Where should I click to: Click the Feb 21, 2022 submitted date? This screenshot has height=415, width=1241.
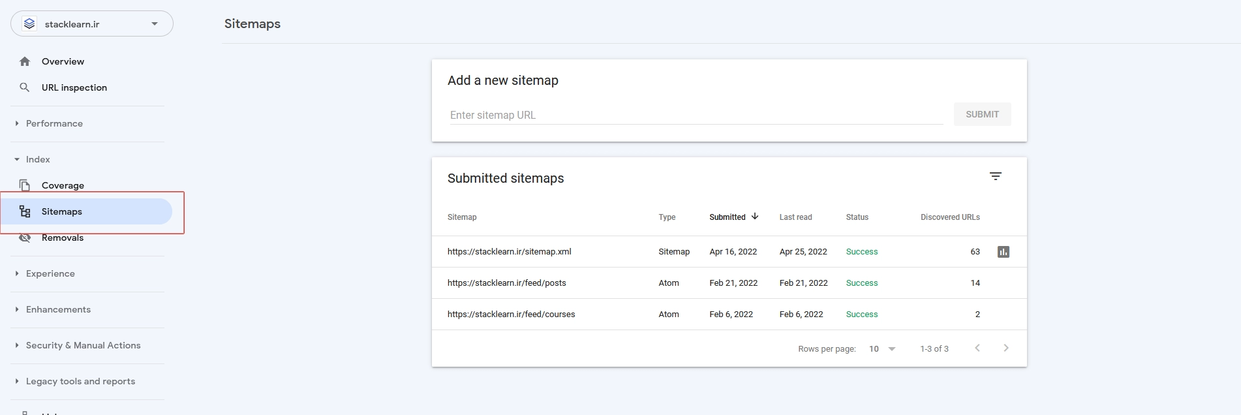[x=733, y=283]
